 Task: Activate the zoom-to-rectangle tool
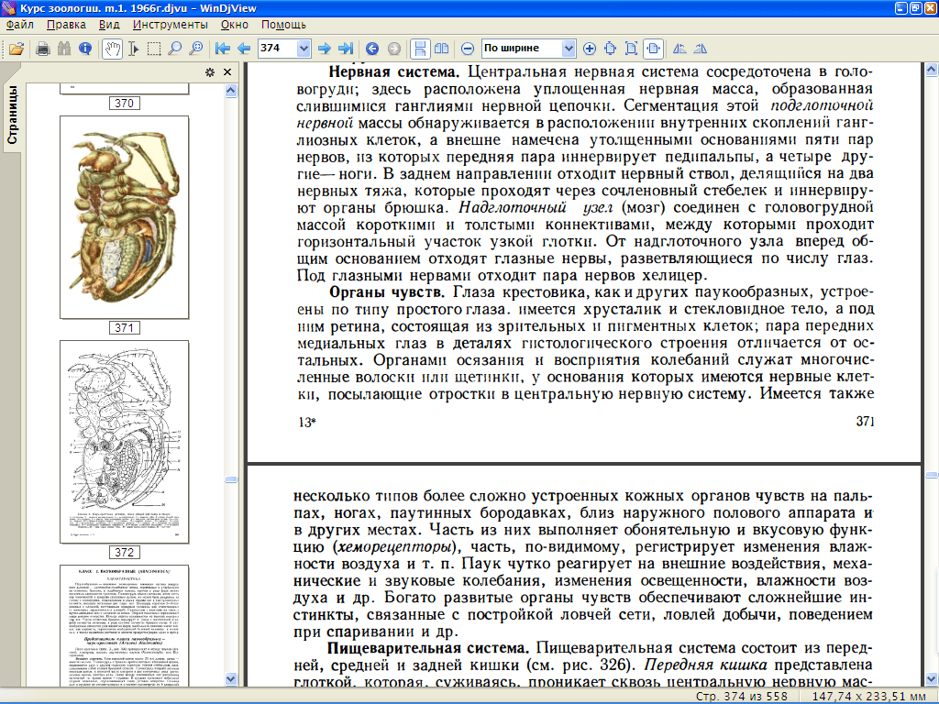196,49
